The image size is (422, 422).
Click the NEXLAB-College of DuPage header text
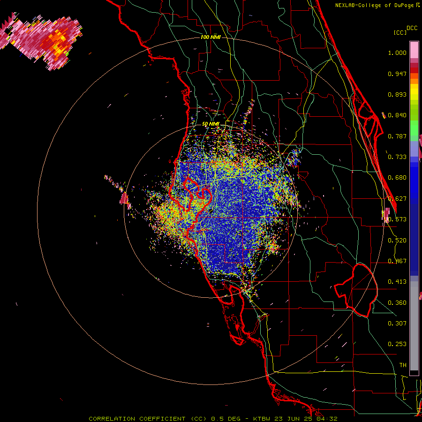[374, 5]
